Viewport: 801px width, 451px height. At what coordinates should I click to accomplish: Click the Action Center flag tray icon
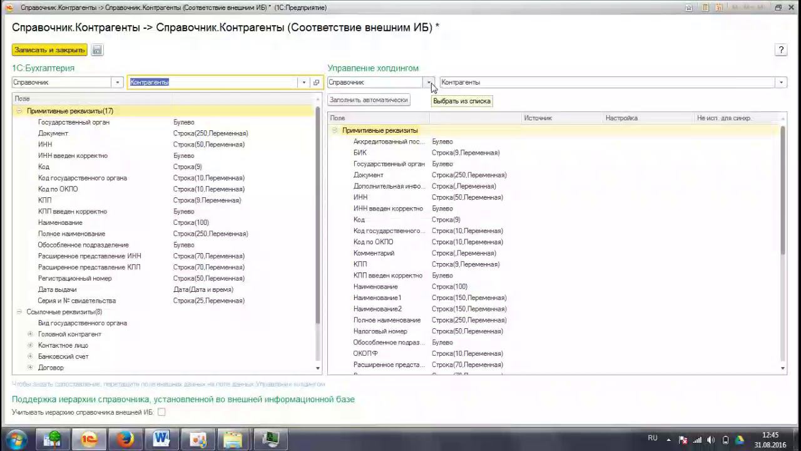[683, 440]
